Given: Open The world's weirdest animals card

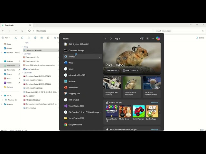Looking at the screenshot, I should [x=152, y=87].
